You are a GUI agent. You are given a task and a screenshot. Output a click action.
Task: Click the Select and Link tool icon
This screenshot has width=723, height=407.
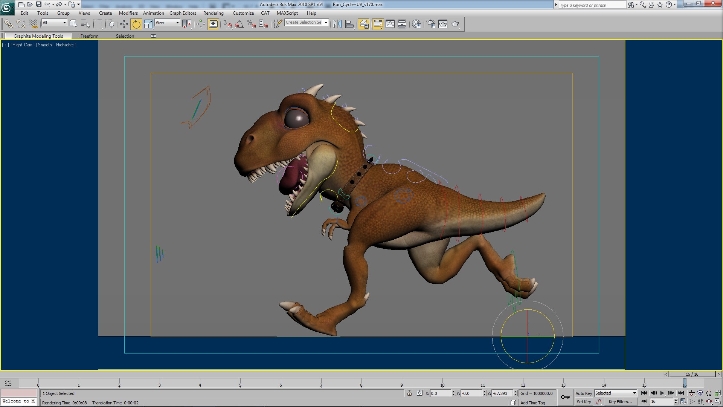[9, 24]
